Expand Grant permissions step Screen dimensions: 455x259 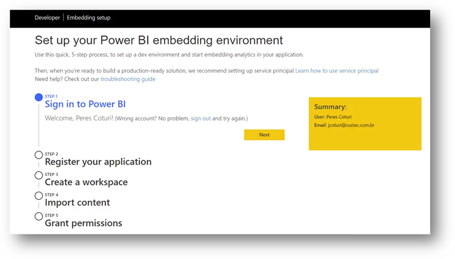pyautogui.click(x=83, y=223)
